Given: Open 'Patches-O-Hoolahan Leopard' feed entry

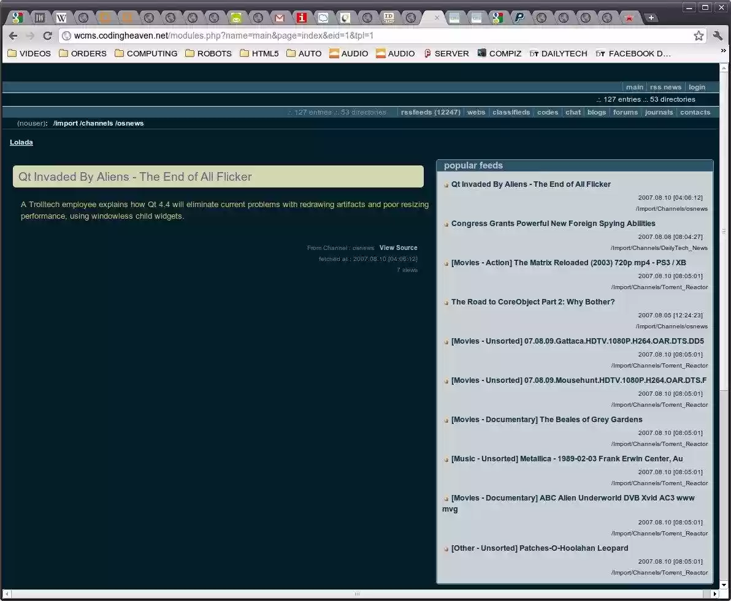Looking at the screenshot, I should pos(540,548).
